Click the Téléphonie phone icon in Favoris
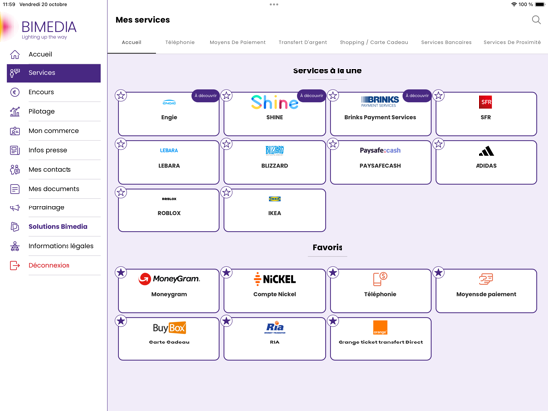The width and height of the screenshot is (548, 411). click(x=380, y=279)
